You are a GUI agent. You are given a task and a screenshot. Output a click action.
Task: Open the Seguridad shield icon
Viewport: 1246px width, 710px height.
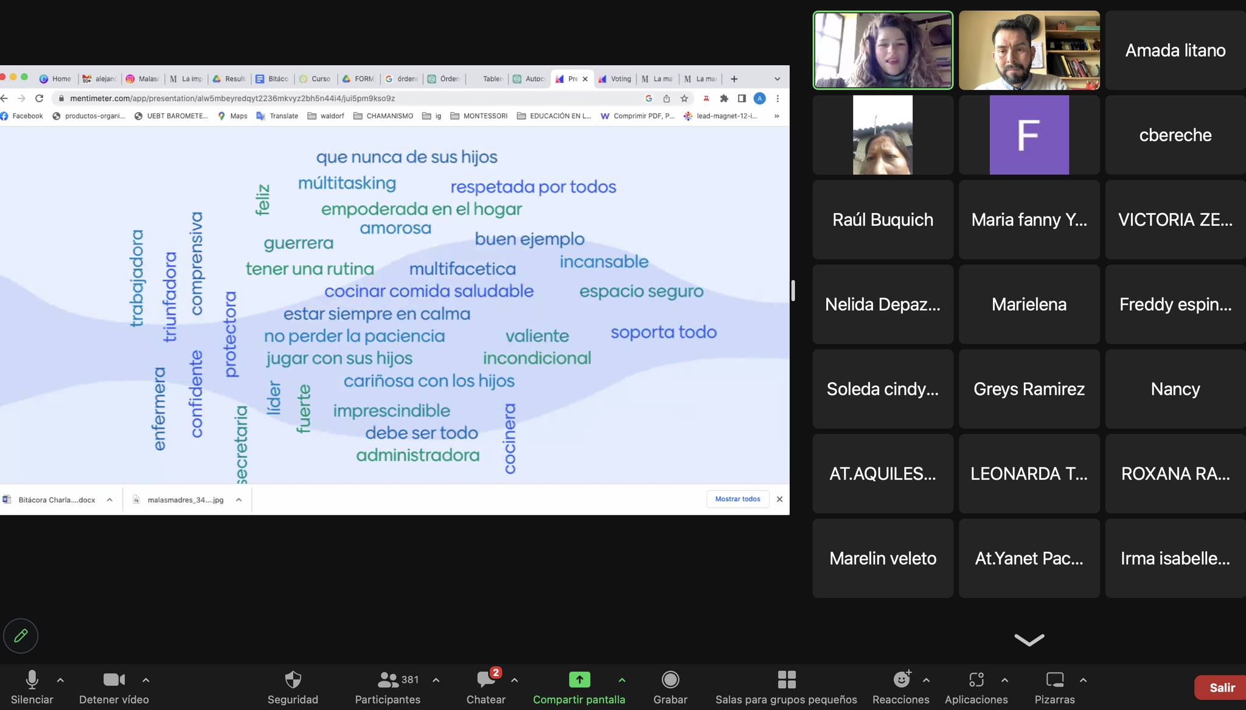point(293,680)
